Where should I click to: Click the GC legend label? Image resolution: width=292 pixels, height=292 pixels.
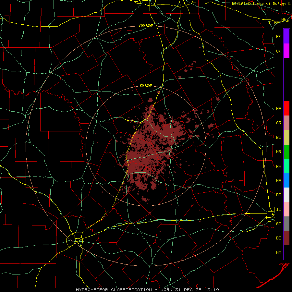(x=278, y=224)
